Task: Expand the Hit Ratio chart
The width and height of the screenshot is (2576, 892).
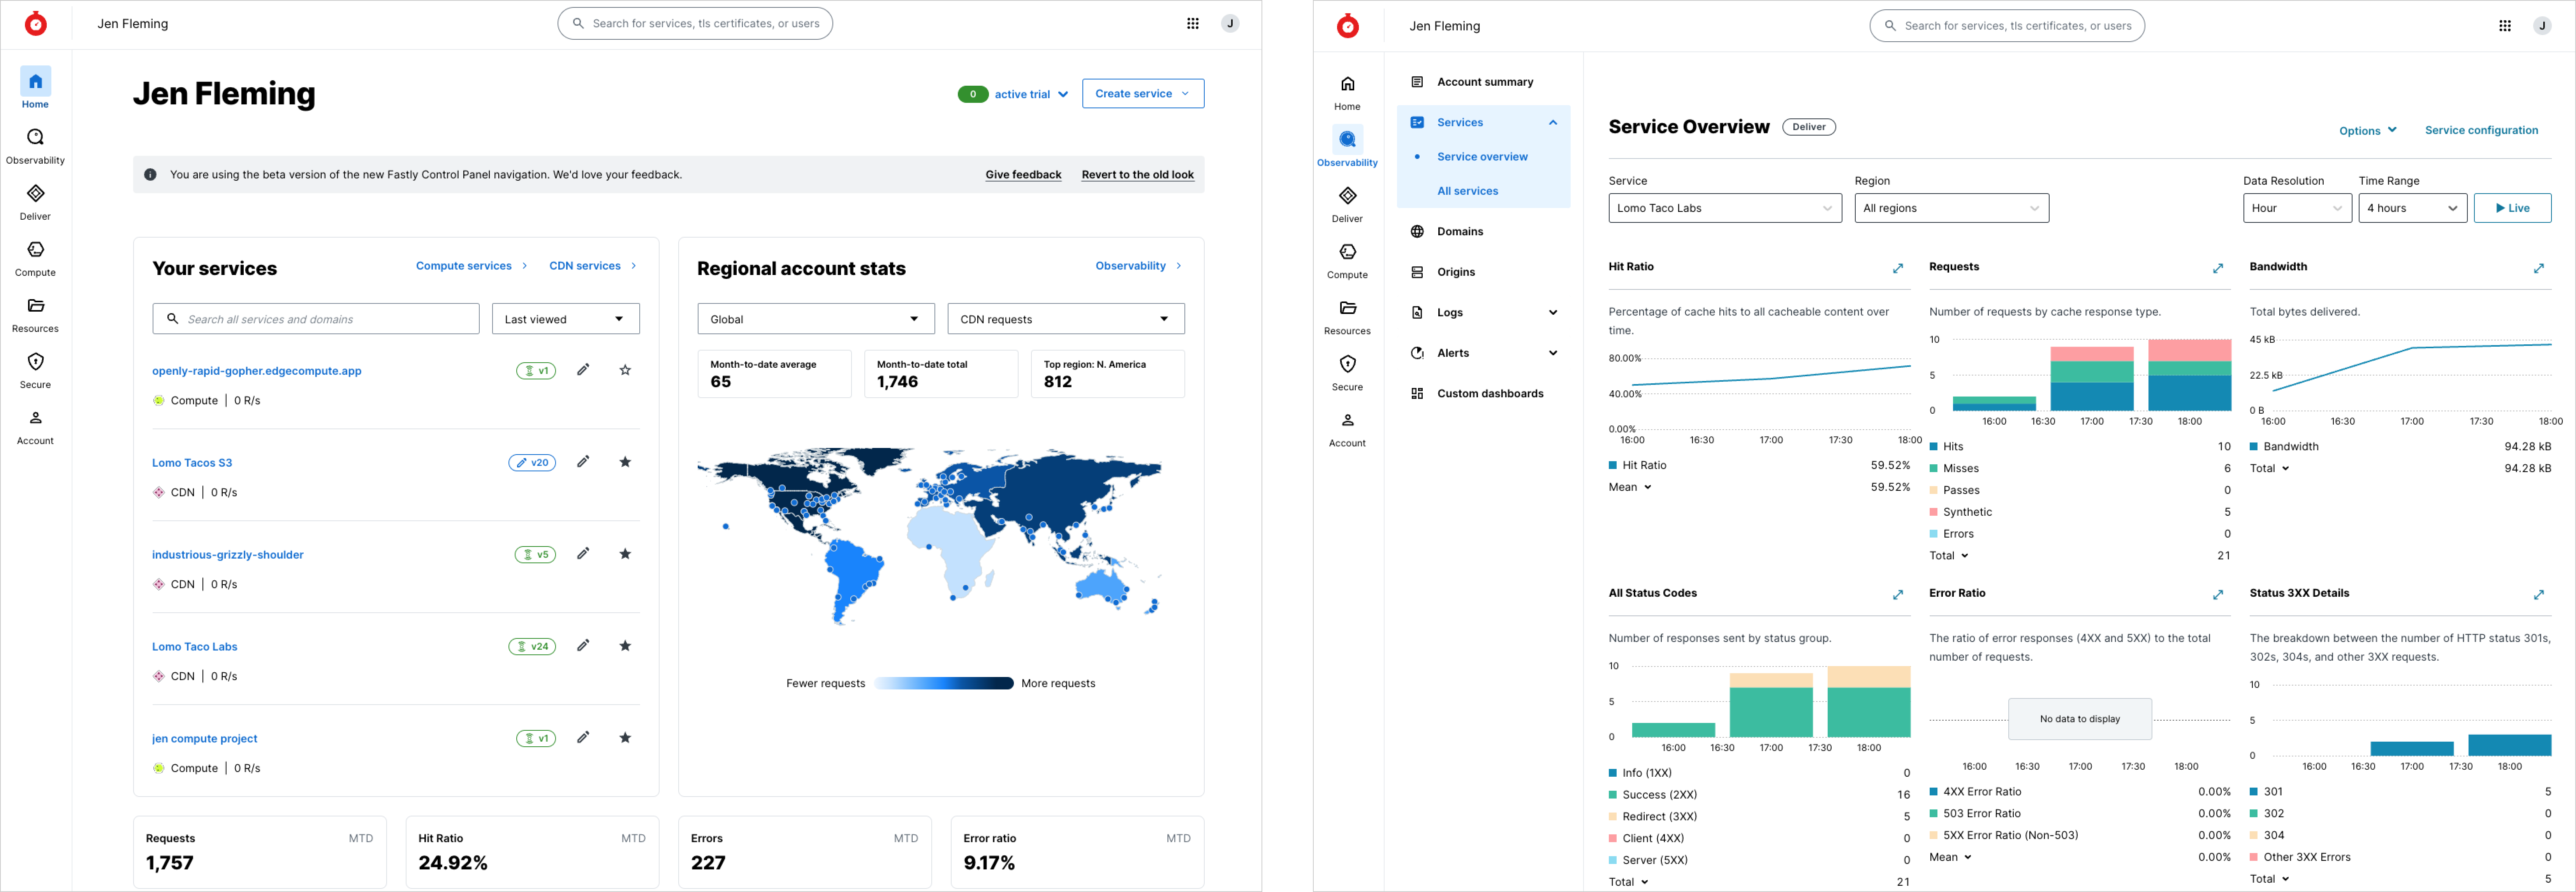Action: click(1898, 268)
